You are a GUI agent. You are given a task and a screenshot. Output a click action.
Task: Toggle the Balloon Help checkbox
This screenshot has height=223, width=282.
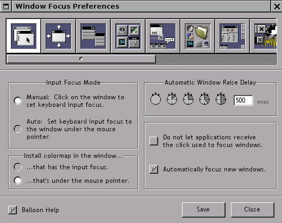[x=12, y=210]
